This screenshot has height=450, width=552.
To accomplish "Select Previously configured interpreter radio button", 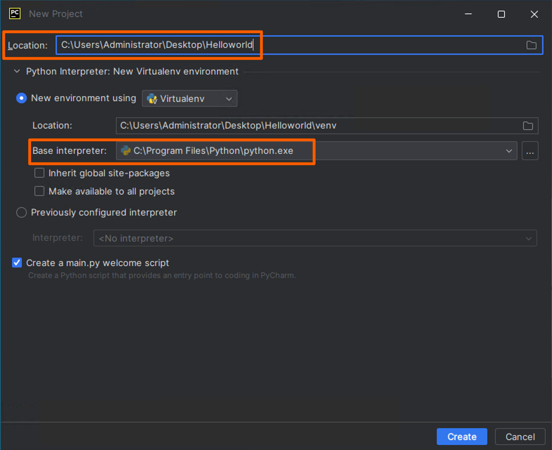I will [x=21, y=212].
